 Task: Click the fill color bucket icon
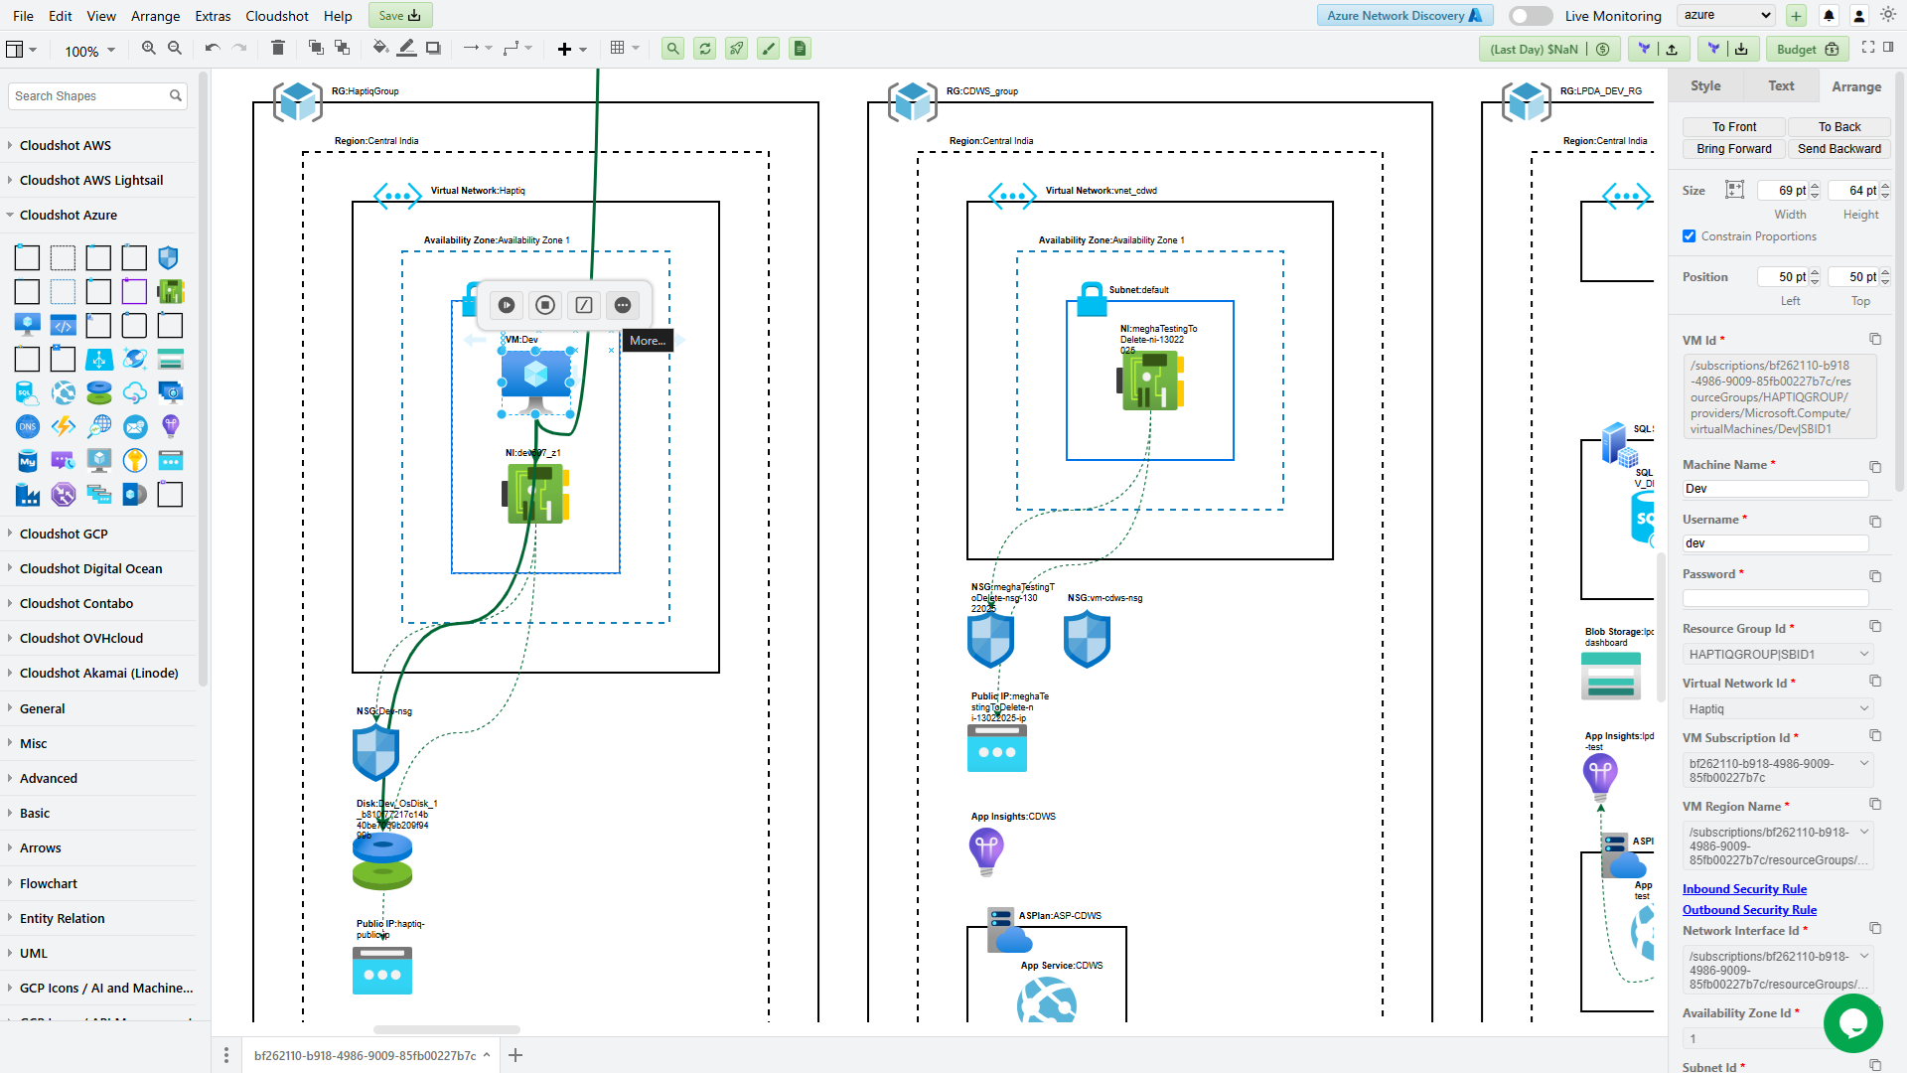[x=379, y=48]
